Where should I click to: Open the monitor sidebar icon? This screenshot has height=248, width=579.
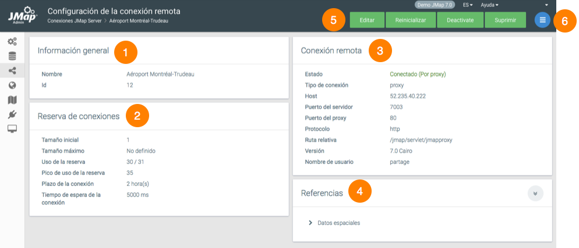point(12,129)
